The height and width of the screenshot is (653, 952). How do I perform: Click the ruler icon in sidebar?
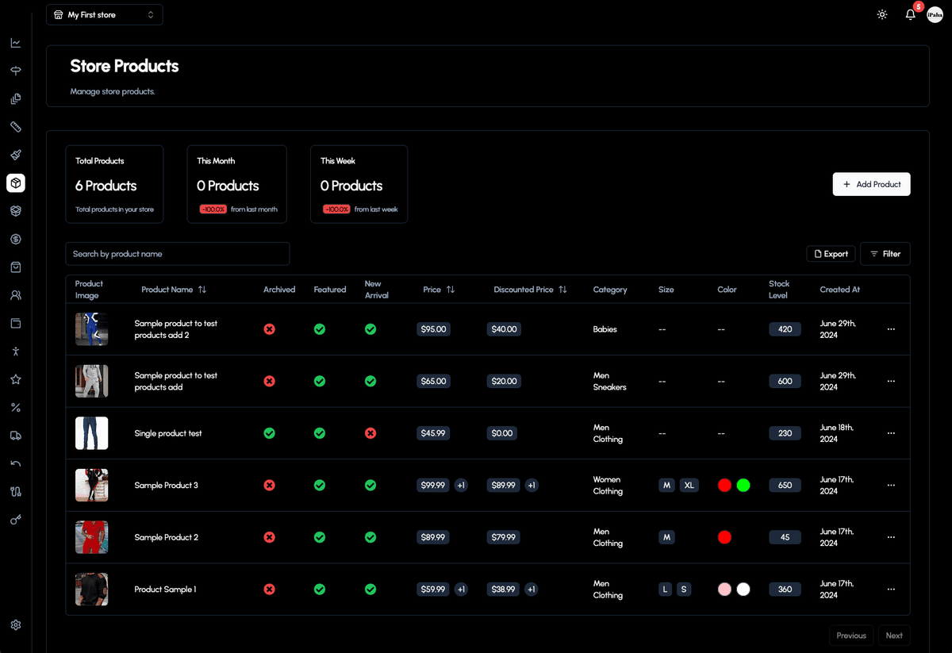[16, 127]
